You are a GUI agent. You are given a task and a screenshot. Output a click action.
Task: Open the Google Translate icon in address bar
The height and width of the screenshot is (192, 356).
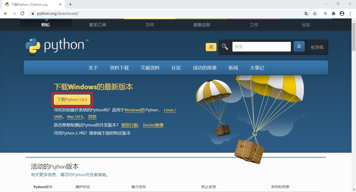(306, 14)
